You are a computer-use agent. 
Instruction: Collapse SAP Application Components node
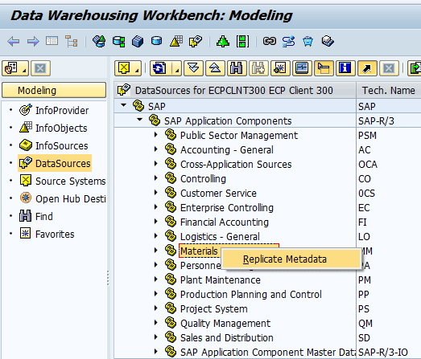[139, 120]
